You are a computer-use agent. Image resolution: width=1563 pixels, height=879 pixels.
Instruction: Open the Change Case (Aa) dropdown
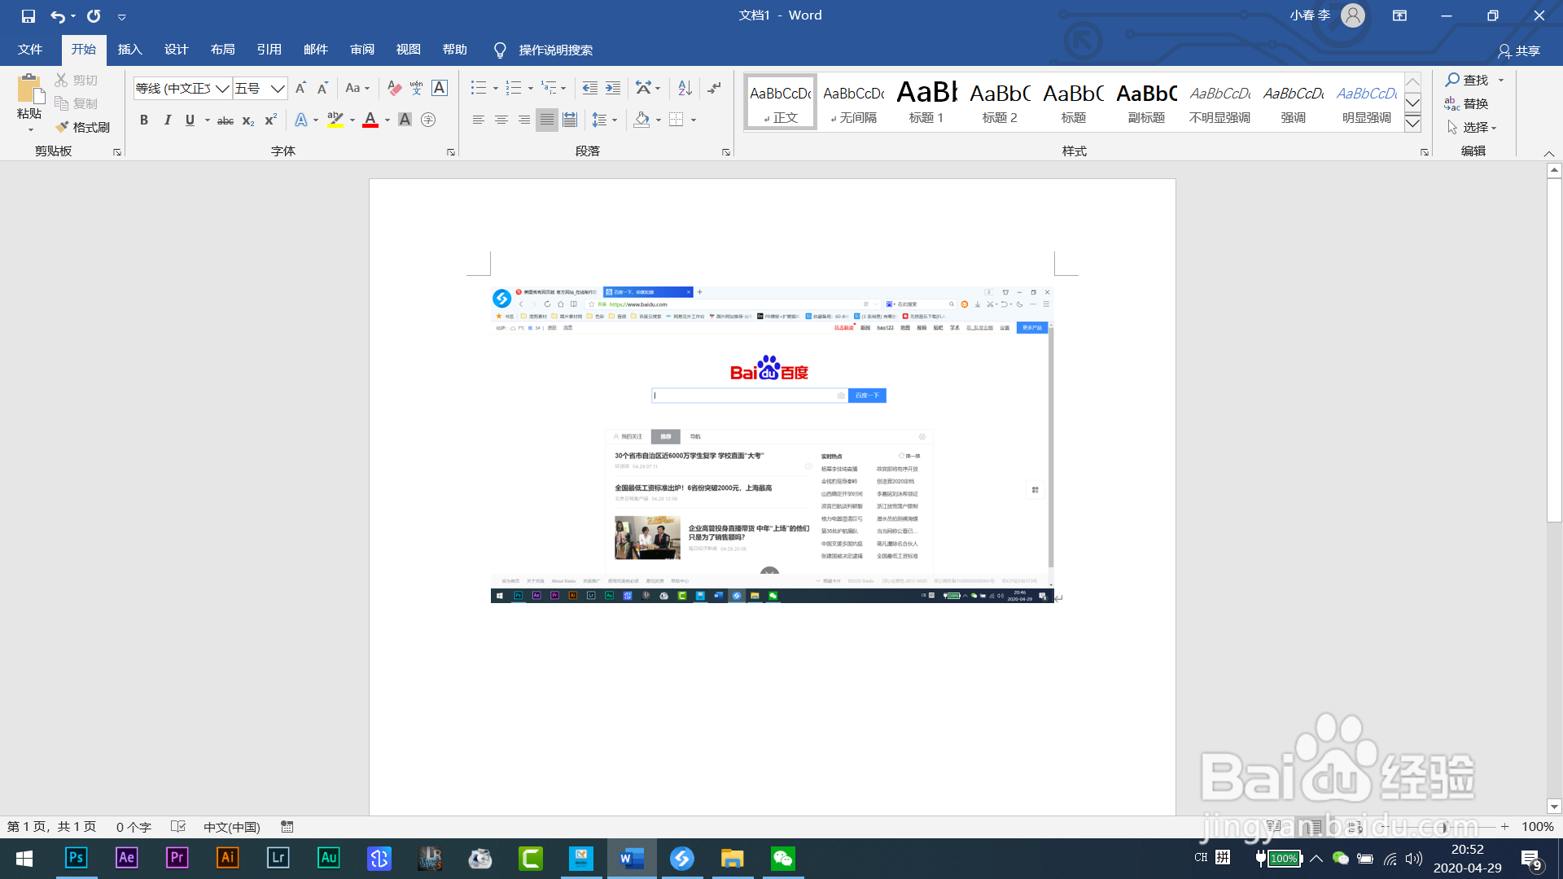tap(357, 88)
